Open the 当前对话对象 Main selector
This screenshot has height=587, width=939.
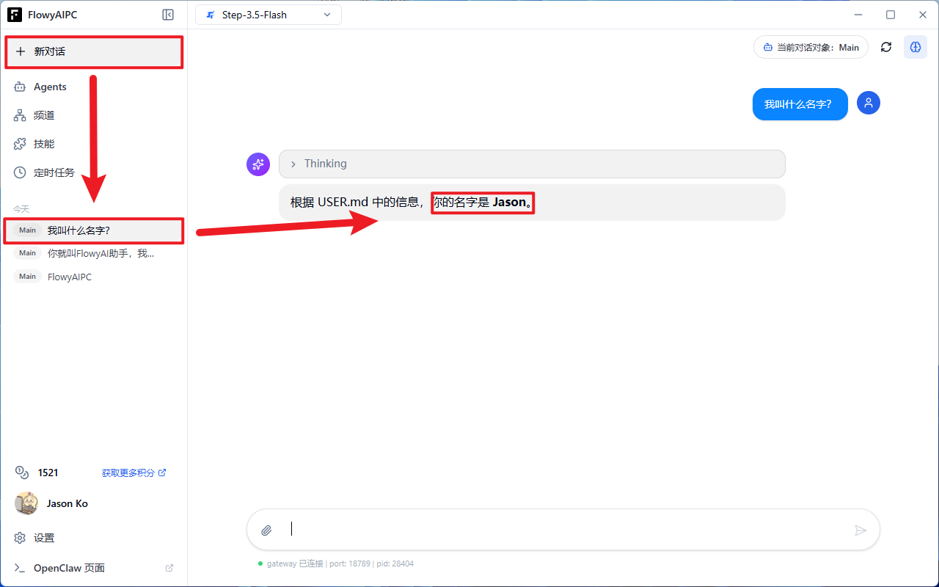(811, 46)
